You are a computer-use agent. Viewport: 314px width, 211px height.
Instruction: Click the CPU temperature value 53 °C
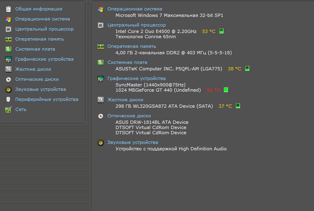pyautogui.click(x=209, y=31)
